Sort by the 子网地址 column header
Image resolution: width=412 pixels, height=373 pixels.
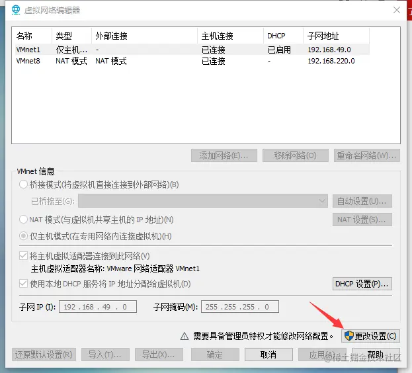pos(337,36)
